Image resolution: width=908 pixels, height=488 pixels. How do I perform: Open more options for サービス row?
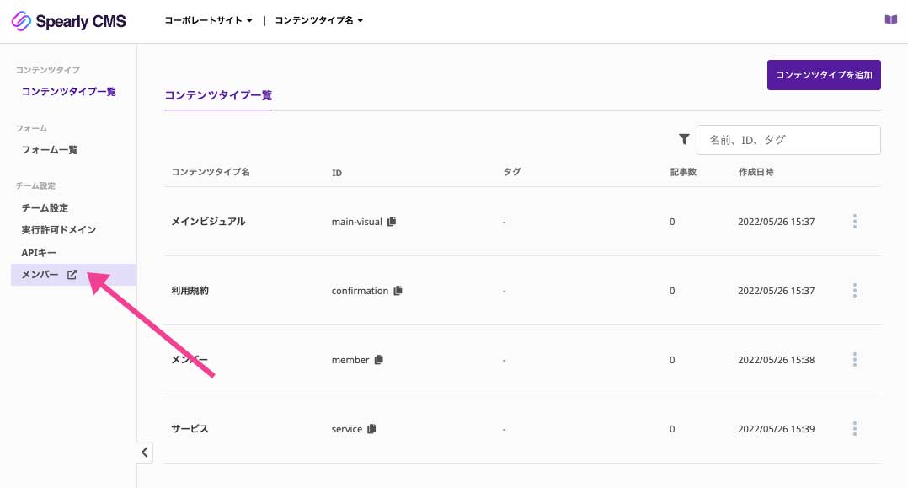coord(855,428)
